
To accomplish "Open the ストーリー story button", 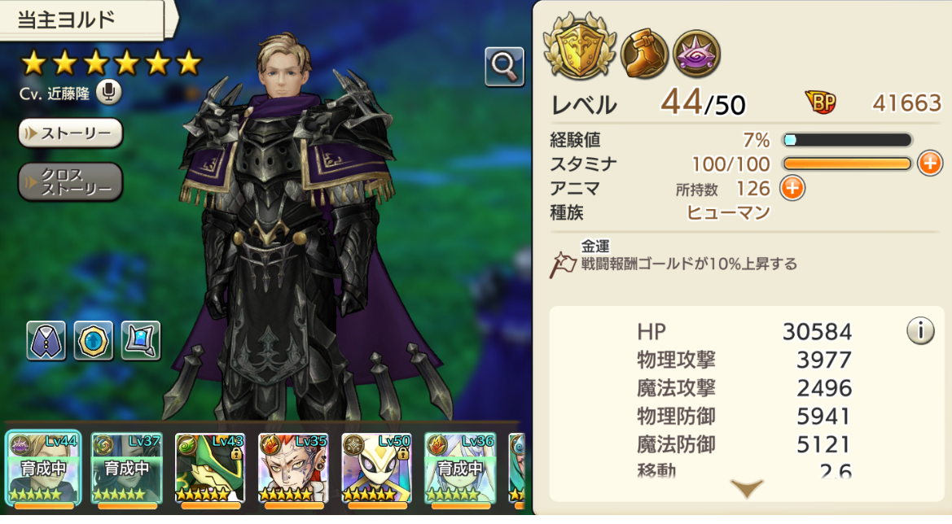I will tap(70, 133).
